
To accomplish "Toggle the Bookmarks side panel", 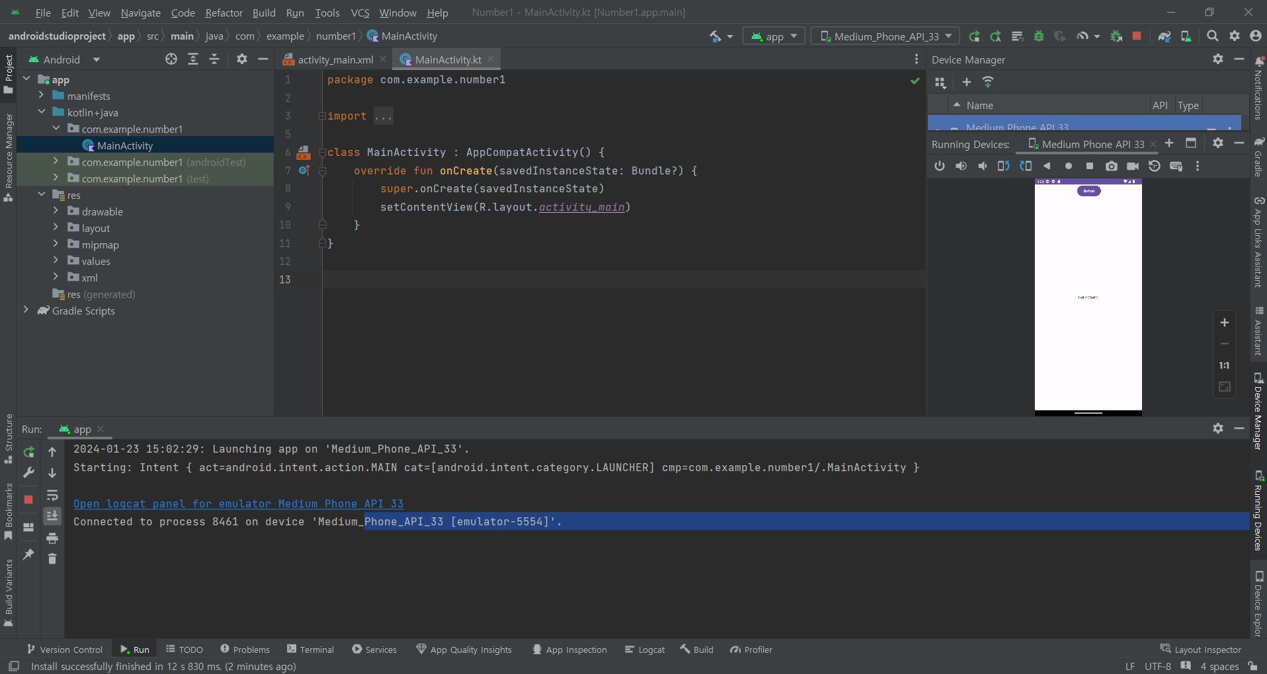I will (x=9, y=511).
